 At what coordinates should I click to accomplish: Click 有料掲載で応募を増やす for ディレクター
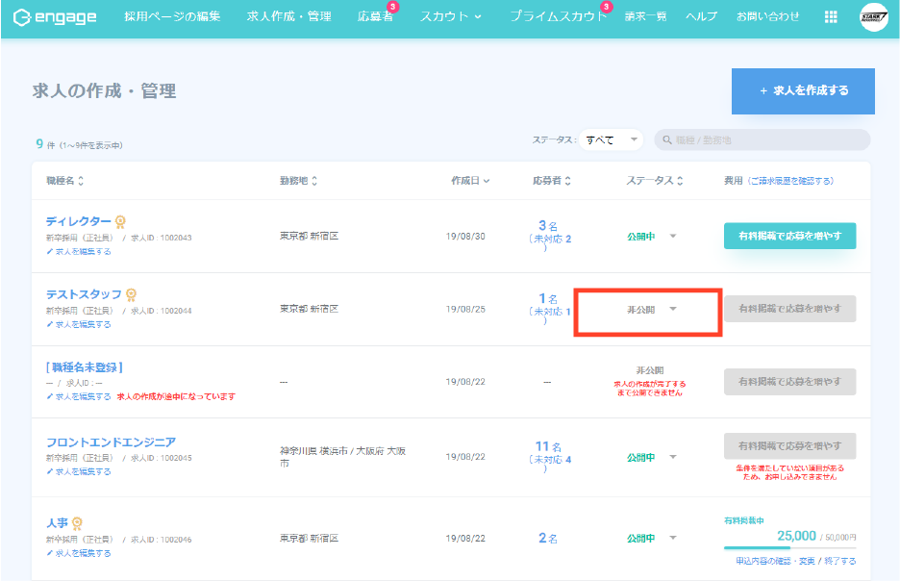789,236
